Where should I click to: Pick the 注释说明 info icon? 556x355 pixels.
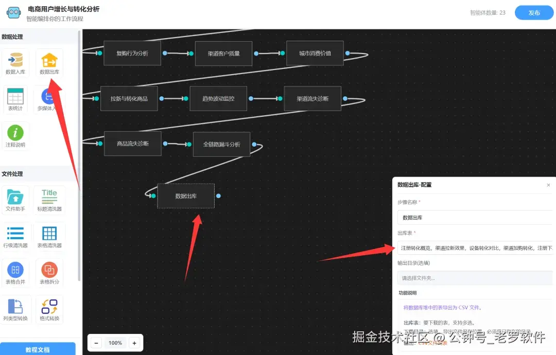point(15,133)
